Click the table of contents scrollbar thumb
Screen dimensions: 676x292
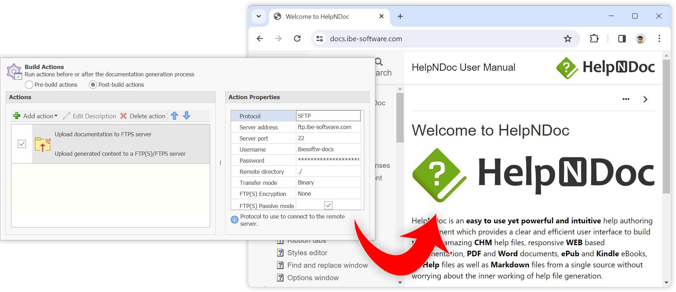point(400,118)
